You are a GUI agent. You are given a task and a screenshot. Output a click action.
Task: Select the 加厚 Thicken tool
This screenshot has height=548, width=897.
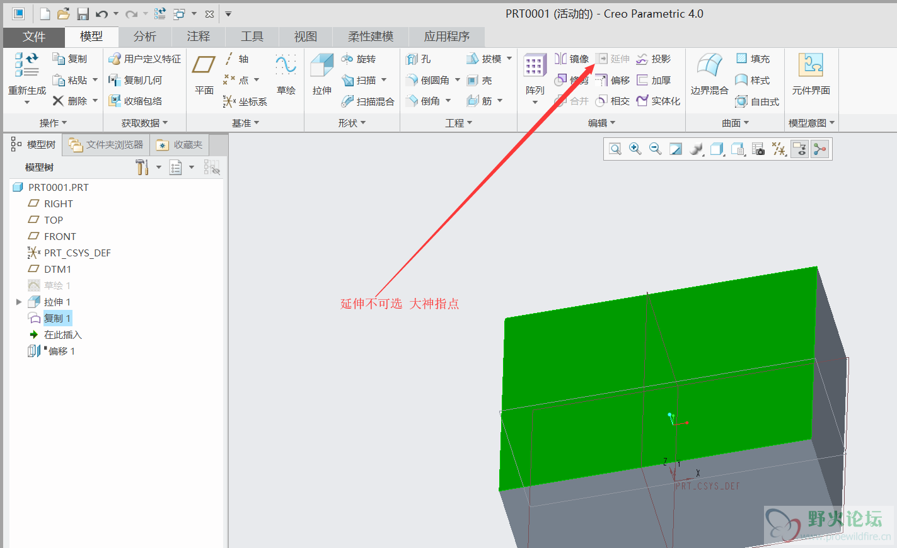(654, 81)
